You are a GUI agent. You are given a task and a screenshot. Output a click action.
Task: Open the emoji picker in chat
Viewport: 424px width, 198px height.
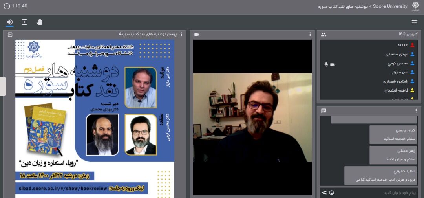(332, 192)
